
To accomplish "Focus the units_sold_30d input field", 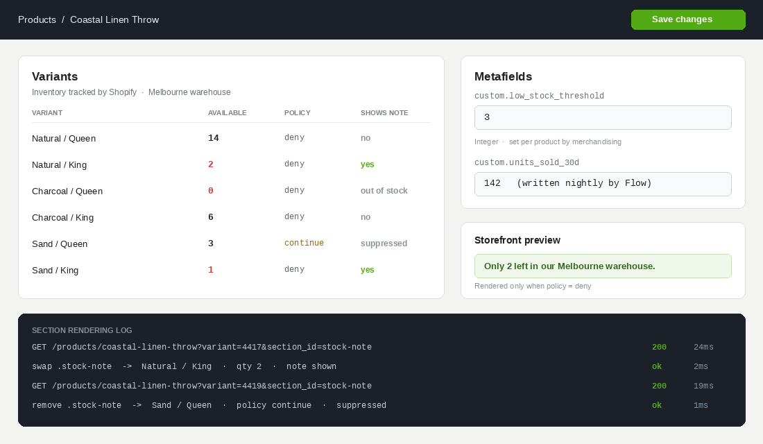I will (x=603, y=184).
